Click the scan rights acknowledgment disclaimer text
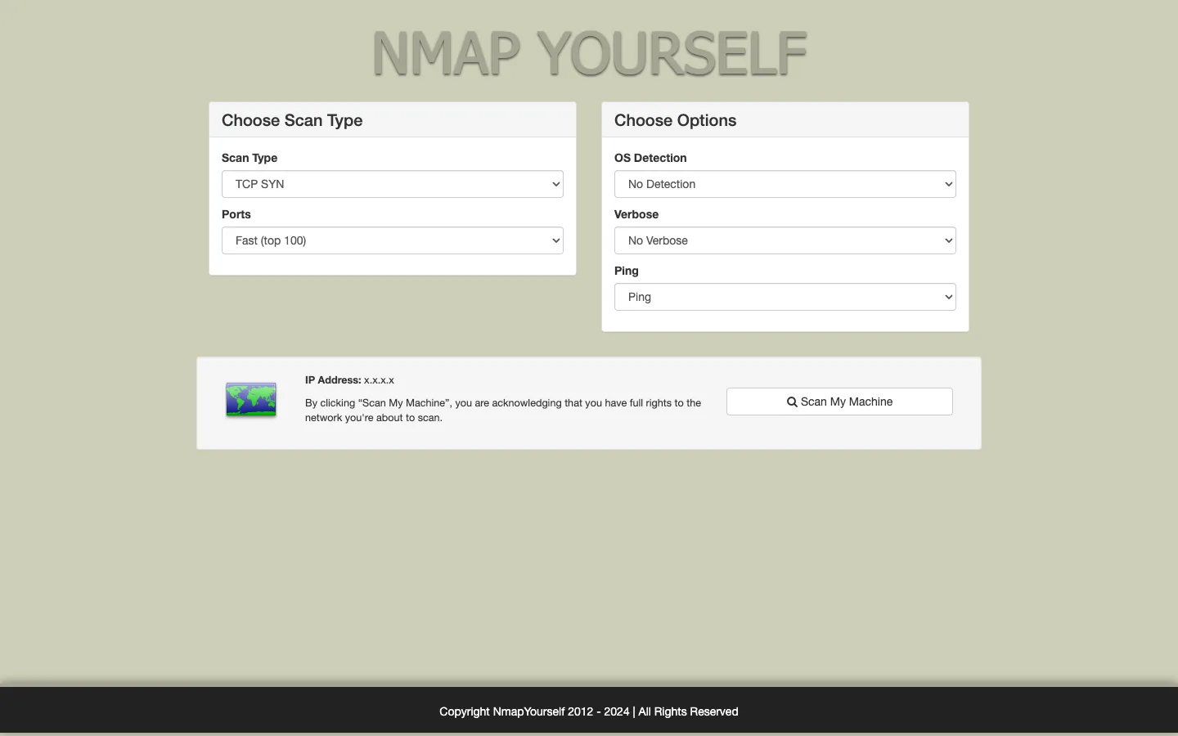The height and width of the screenshot is (736, 1178). coord(503,411)
